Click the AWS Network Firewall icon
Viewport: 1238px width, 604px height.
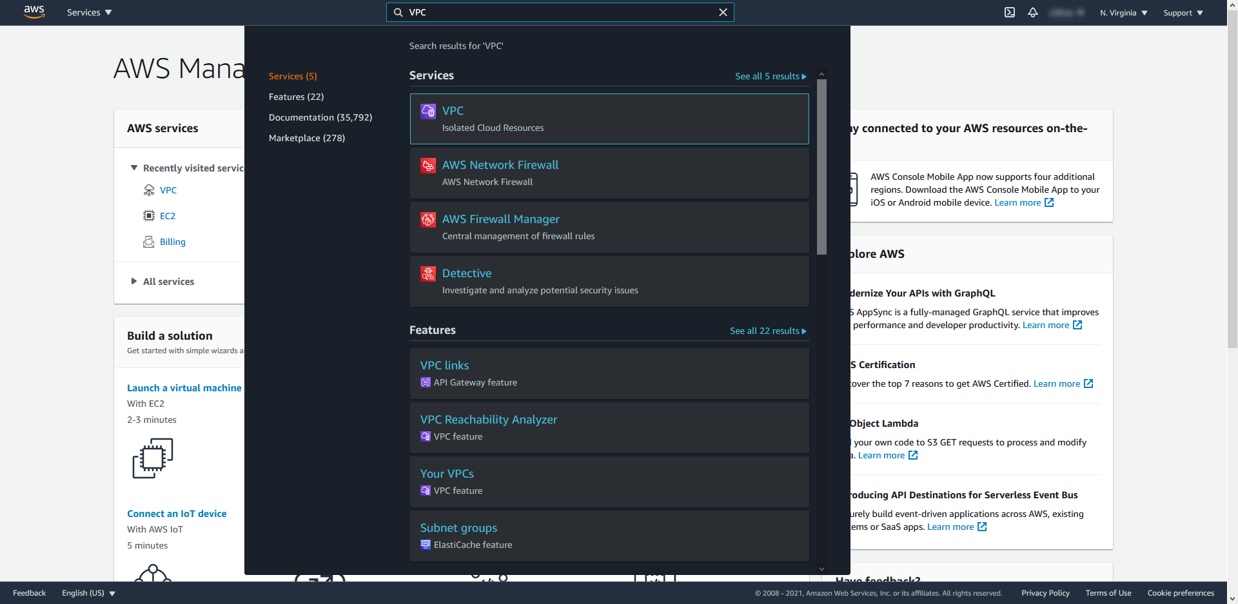pyautogui.click(x=427, y=165)
